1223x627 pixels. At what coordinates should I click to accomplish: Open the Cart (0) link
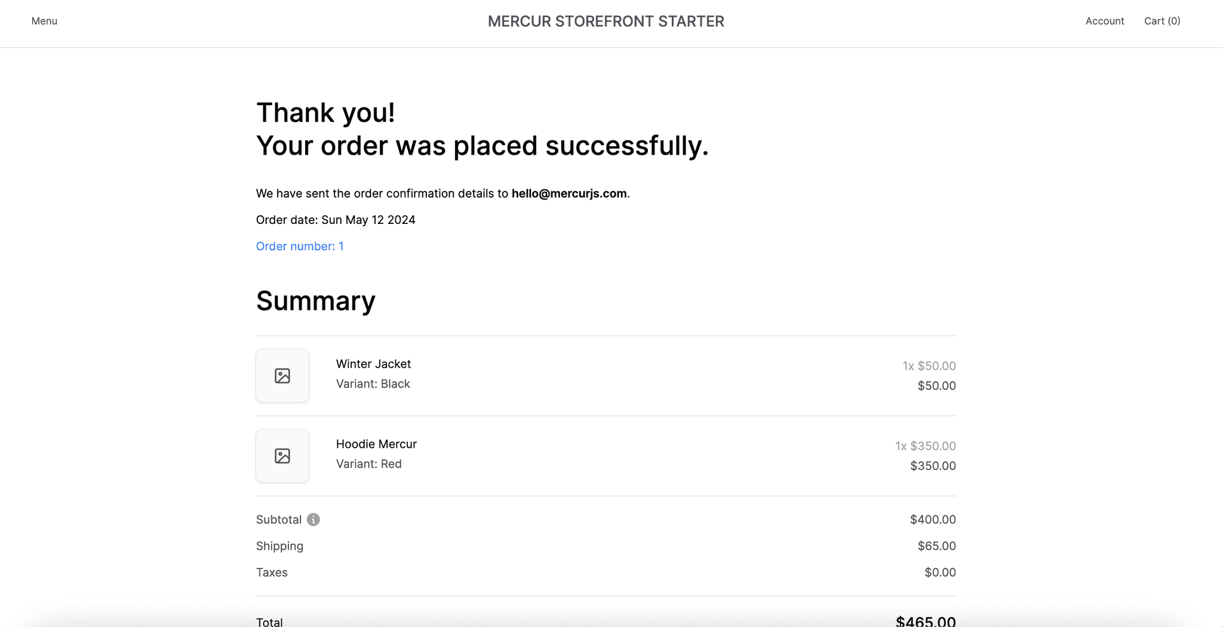coord(1162,21)
